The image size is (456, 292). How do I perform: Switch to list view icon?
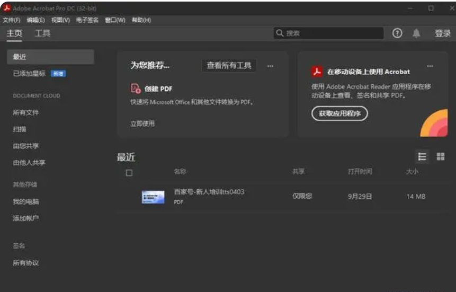[422, 157]
